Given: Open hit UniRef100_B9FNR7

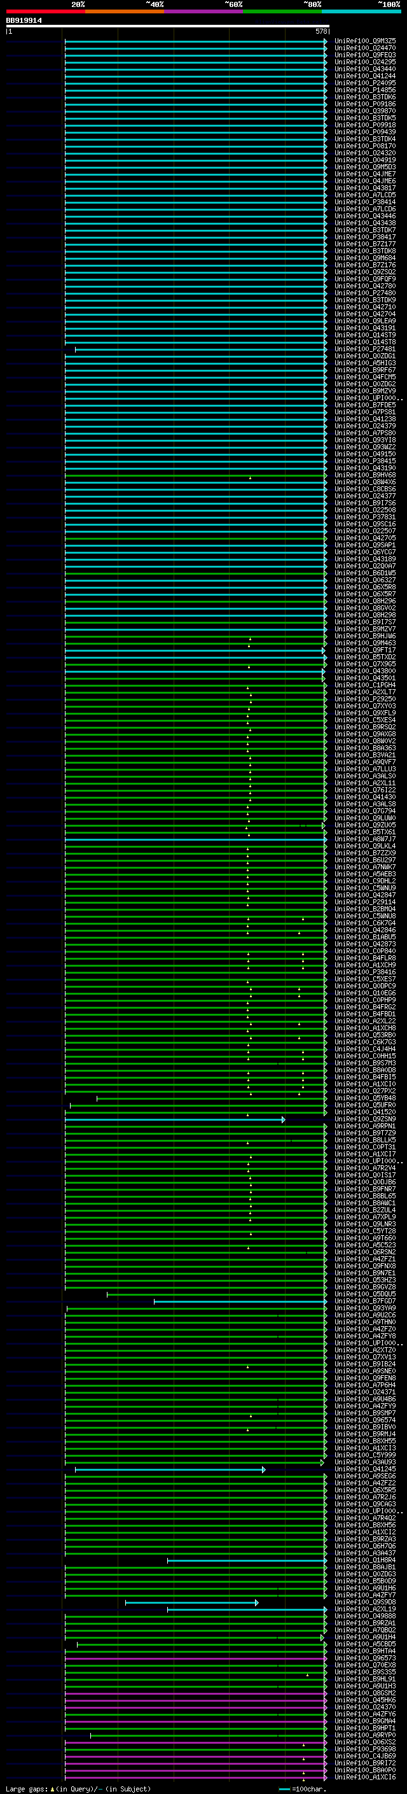Looking at the screenshot, I should click(x=365, y=1189).
